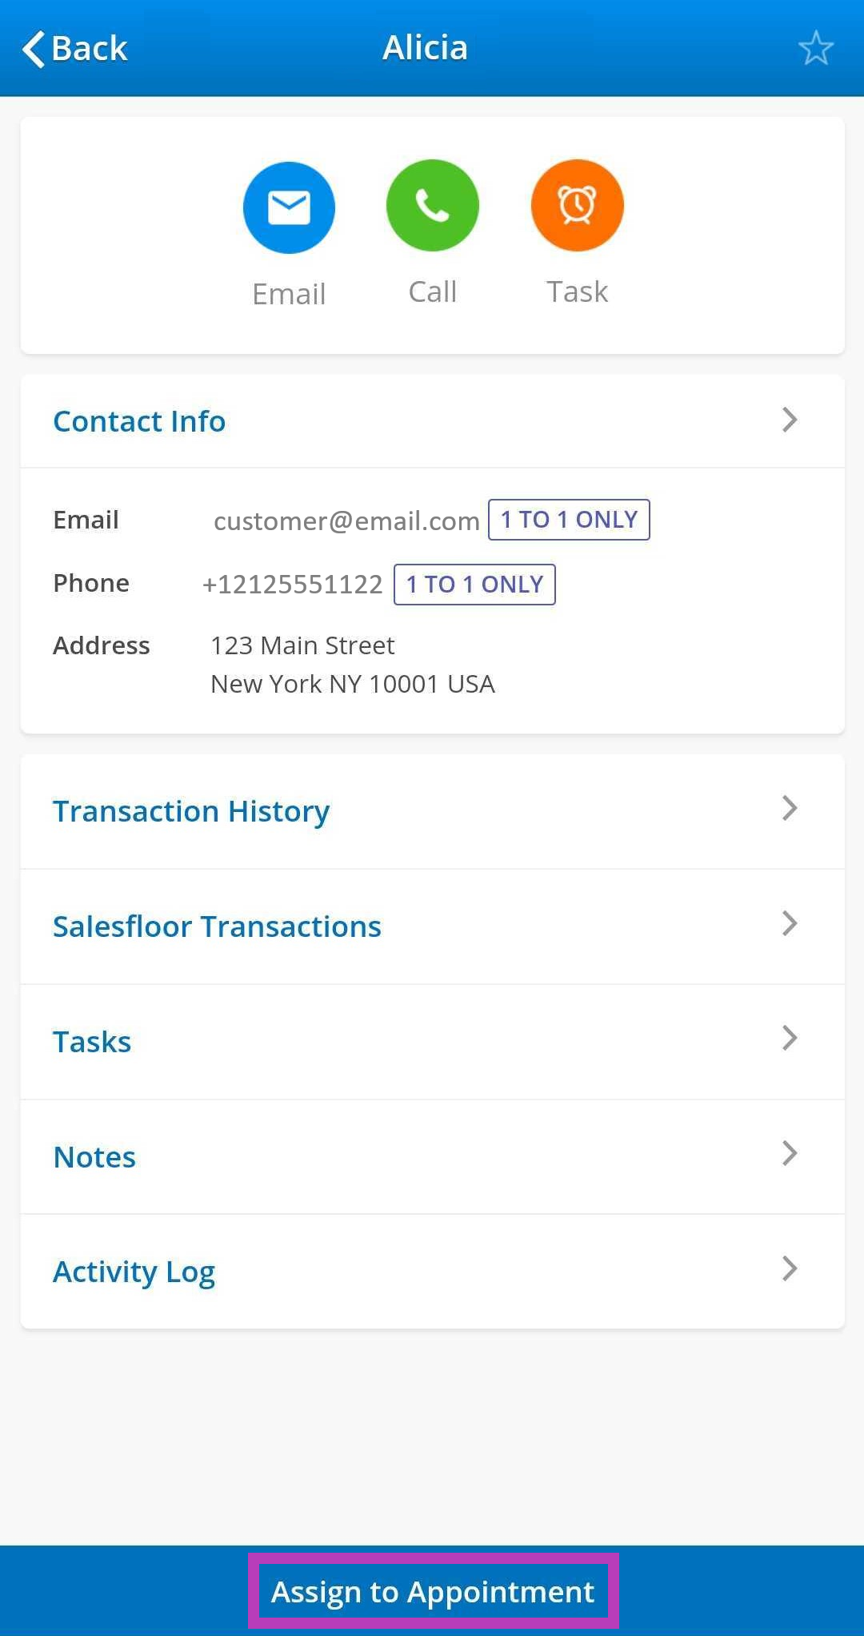Tap the blue Email envelope icon
Viewport: 864px width, 1636px height.
click(289, 207)
